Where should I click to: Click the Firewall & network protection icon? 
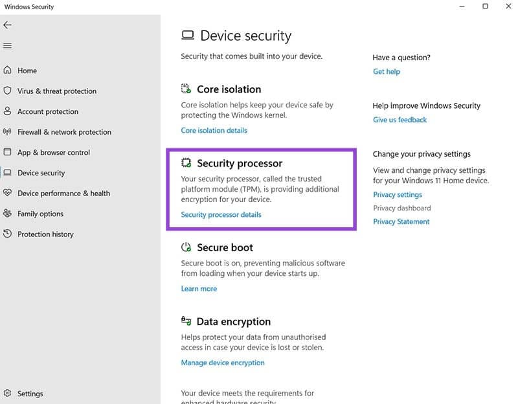click(8, 132)
